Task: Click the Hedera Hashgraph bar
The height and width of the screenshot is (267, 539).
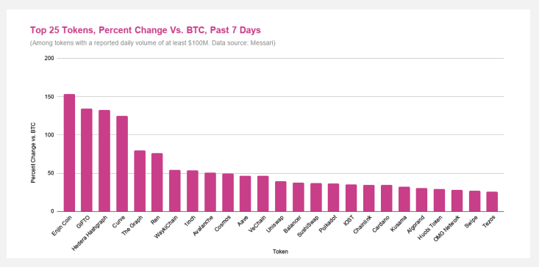Action: 104,161
